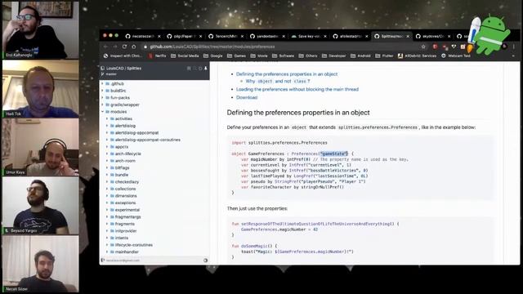Image resolution: width=523 pixels, height=294 pixels.
Task: Pin the Octotree sidebar with the pin icon
Action: tap(205, 69)
